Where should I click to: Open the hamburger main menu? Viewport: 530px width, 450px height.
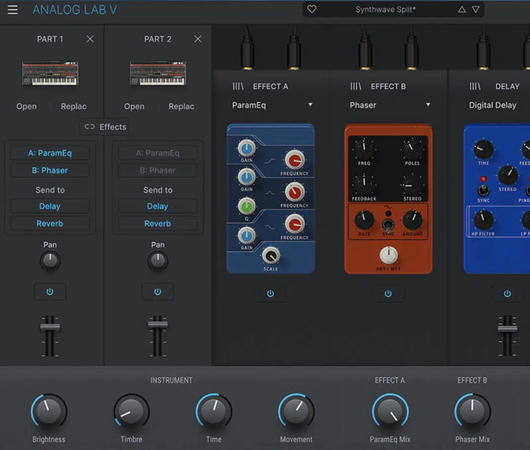point(12,9)
